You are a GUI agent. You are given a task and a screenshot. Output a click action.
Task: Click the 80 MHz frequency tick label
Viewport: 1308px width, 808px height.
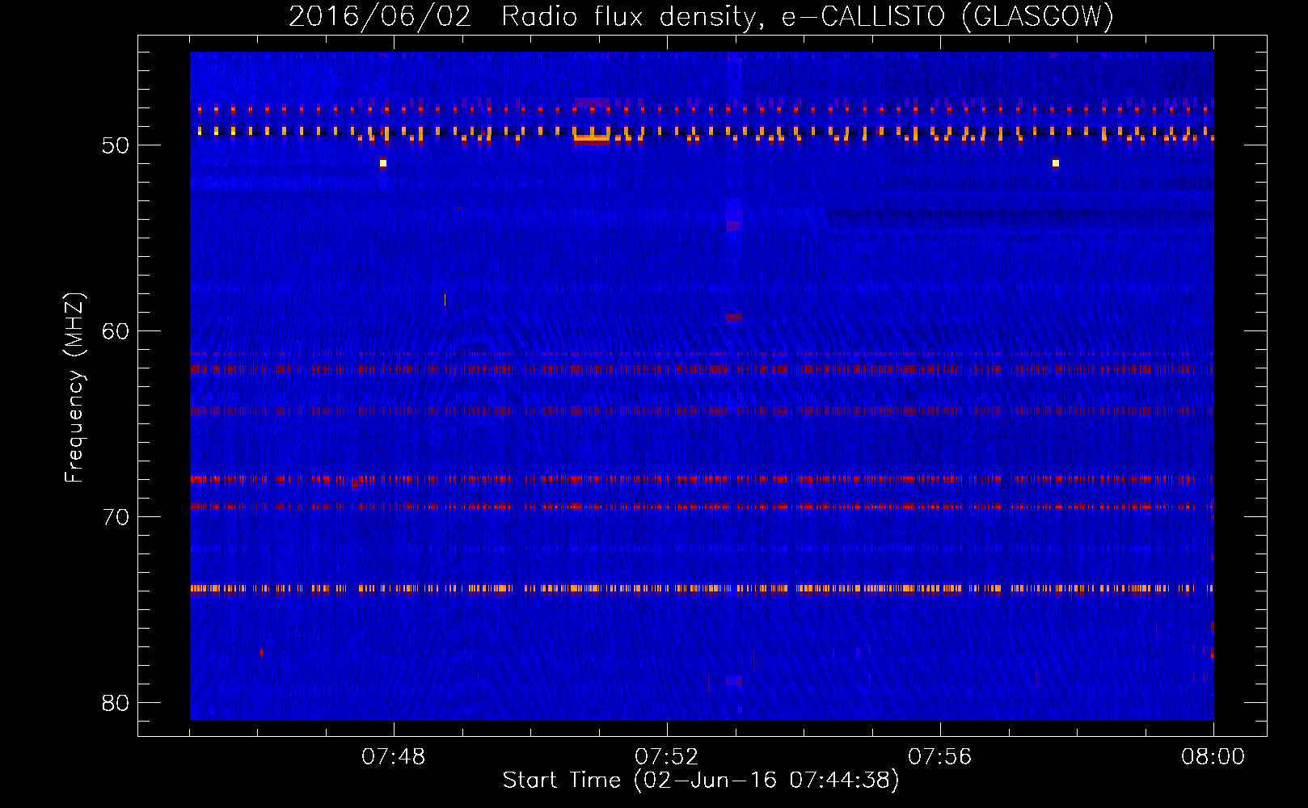pyautogui.click(x=116, y=703)
